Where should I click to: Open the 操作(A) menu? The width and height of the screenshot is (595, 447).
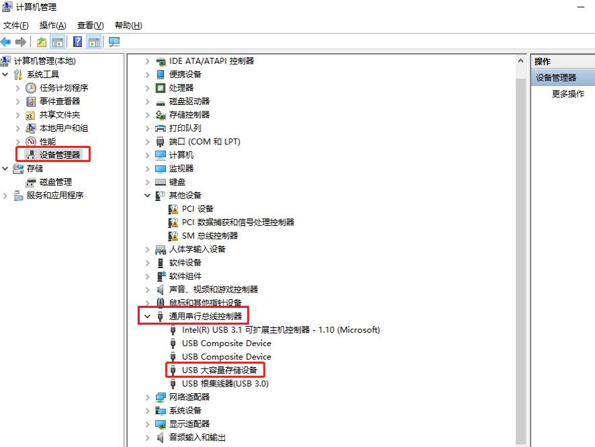pyautogui.click(x=52, y=26)
